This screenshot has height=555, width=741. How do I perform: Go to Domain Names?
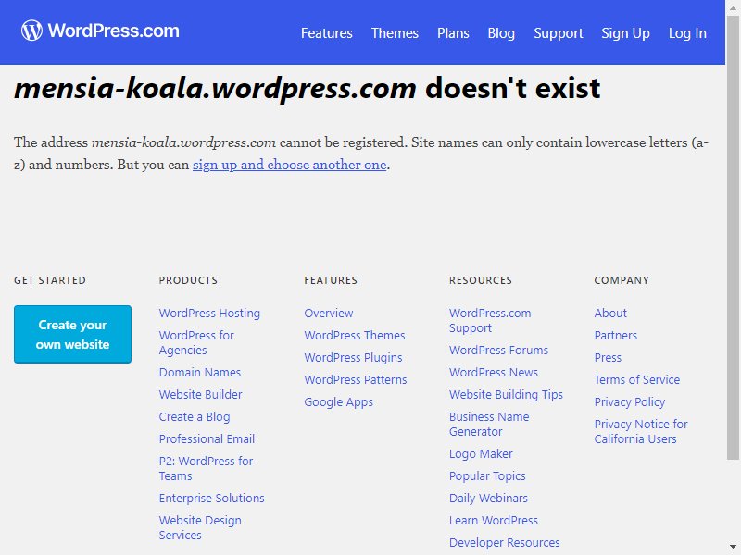pyautogui.click(x=200, y=373)
